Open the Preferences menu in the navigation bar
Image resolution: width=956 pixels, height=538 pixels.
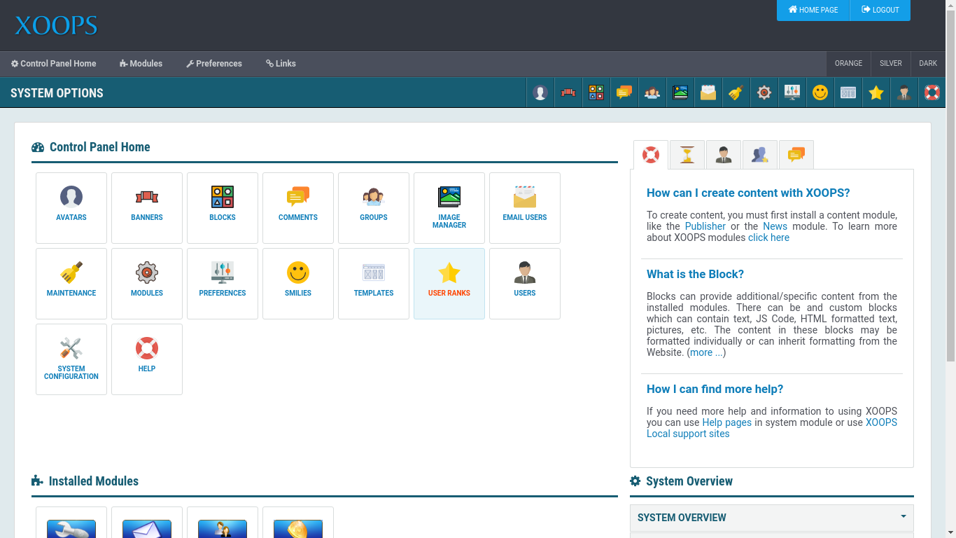[214, 64]
